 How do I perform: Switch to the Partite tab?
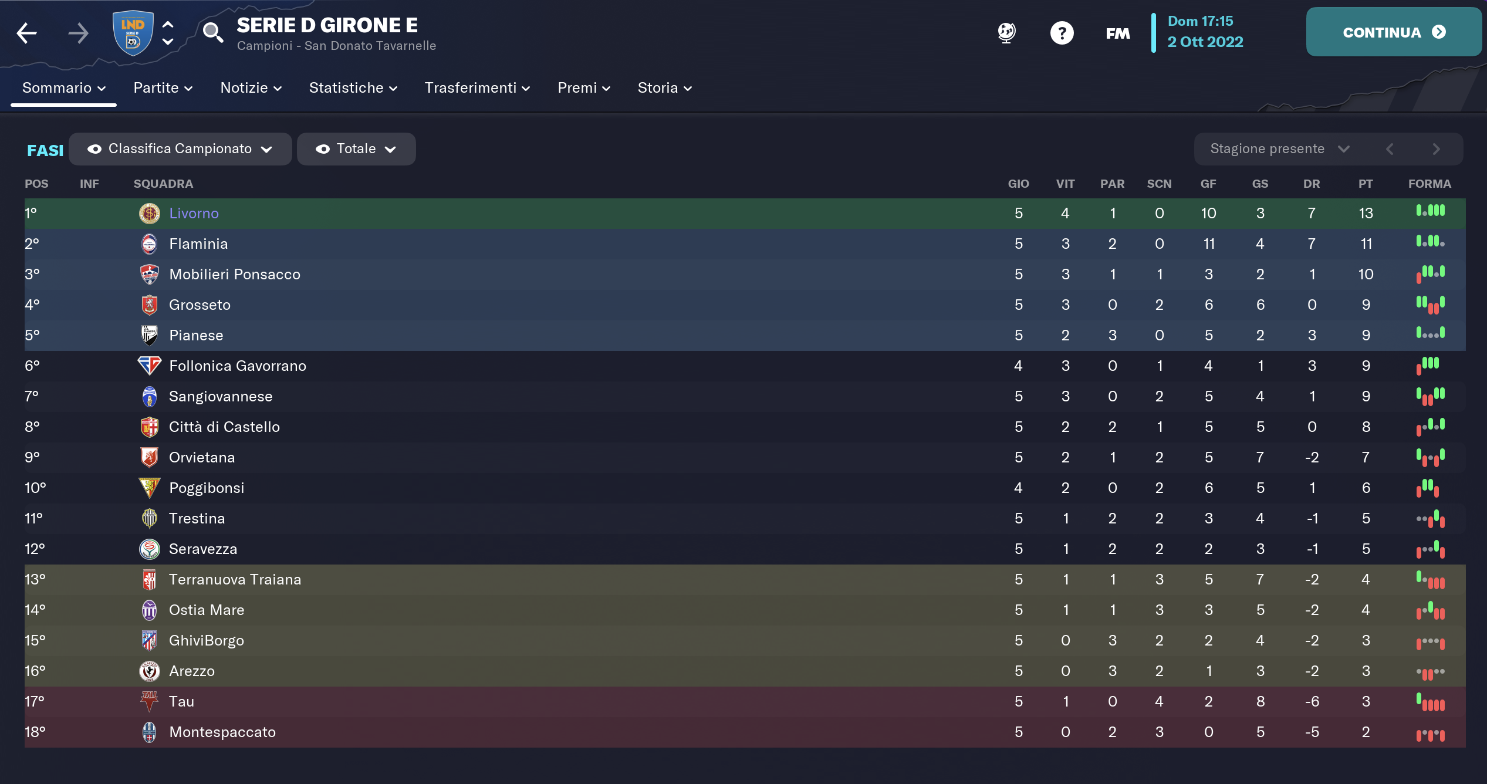coord(163,88)
